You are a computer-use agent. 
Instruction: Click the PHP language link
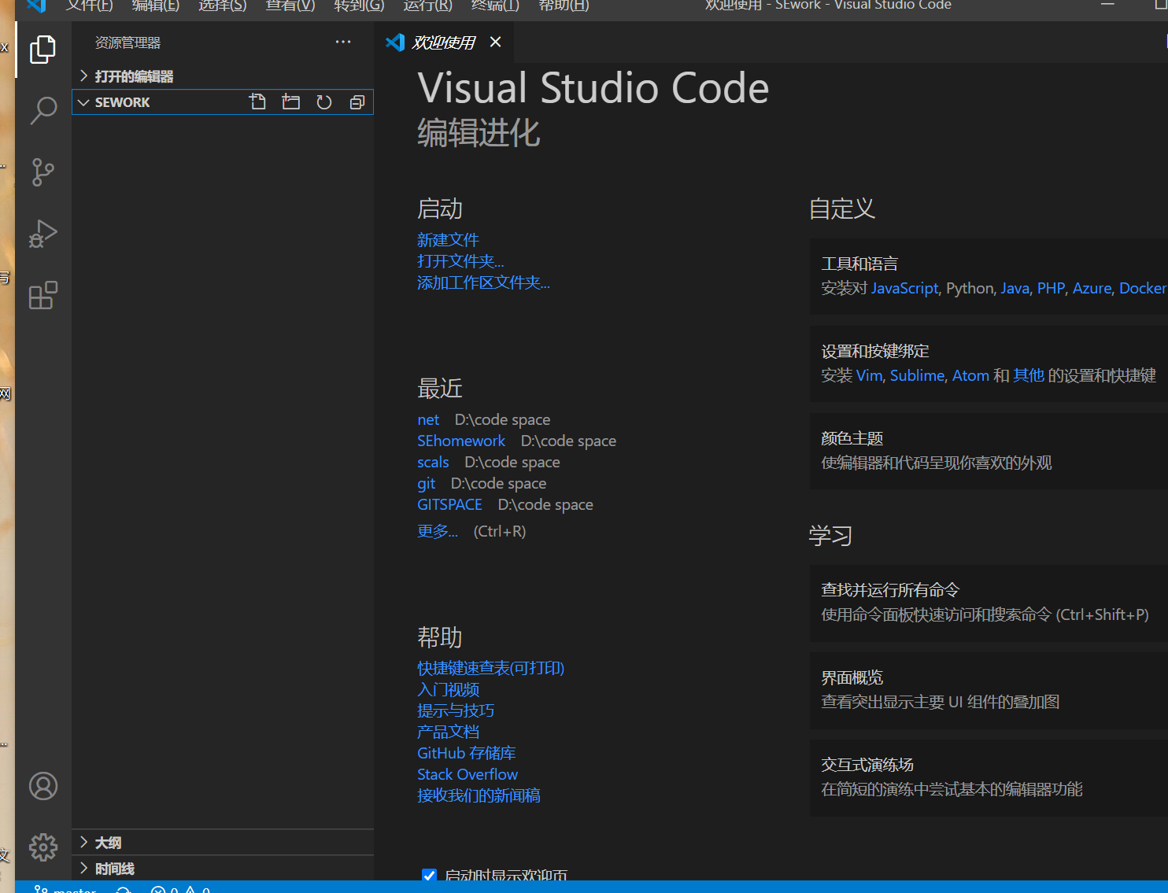1051,288
